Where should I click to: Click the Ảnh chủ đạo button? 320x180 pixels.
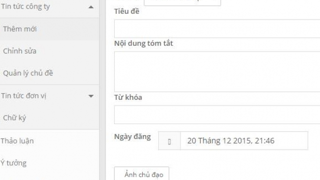(x=142, y=173)
